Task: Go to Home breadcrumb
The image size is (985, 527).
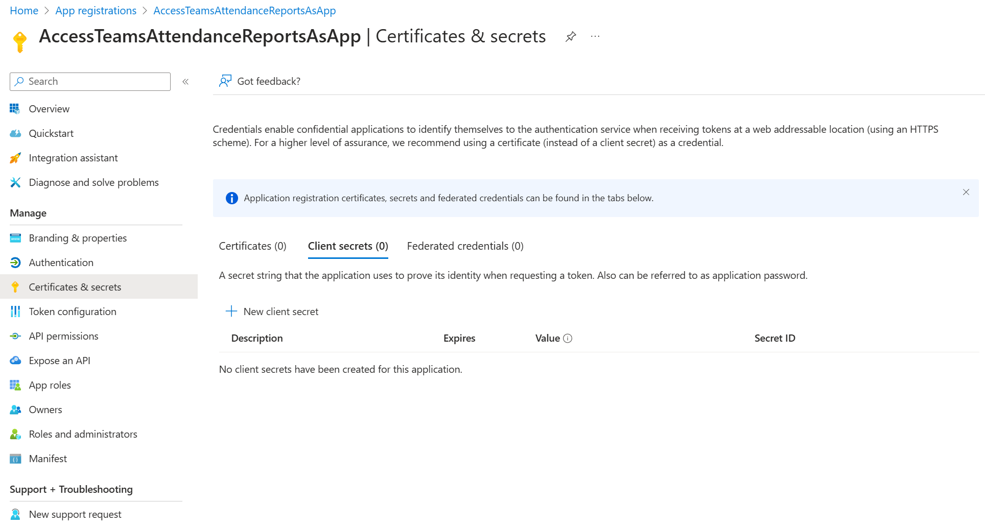Action: (x=24, y=11)
